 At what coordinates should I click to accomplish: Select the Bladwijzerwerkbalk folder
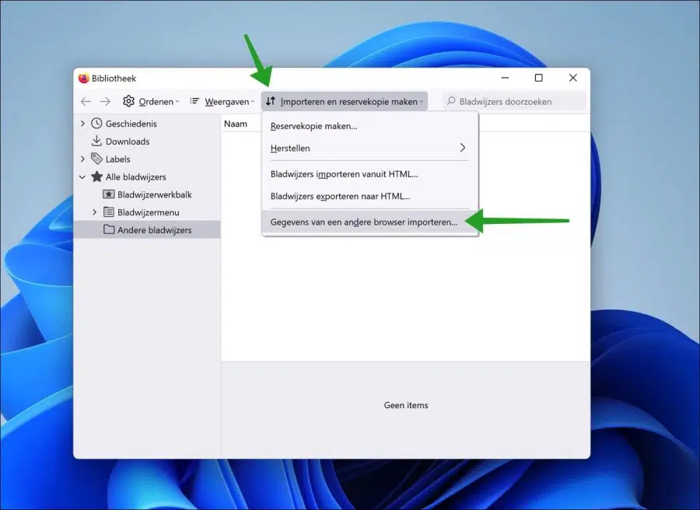[155, 194]
